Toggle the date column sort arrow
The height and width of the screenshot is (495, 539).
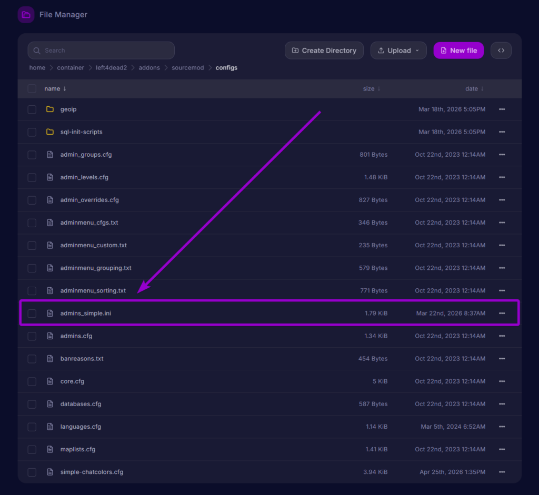click(x=483, y=88)
